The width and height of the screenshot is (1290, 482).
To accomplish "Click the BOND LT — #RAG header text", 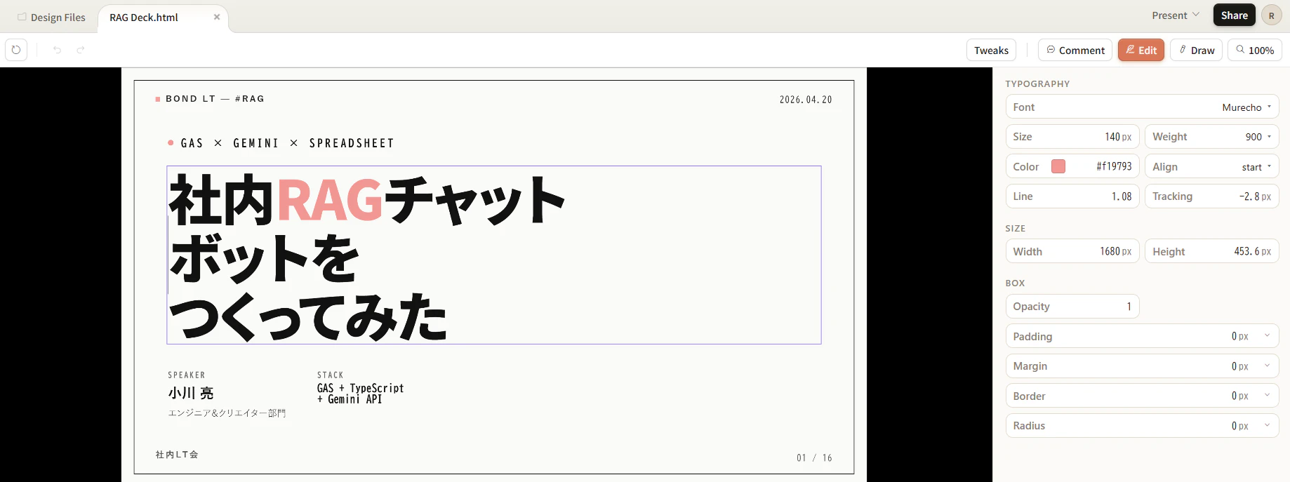I will (215, 99).
